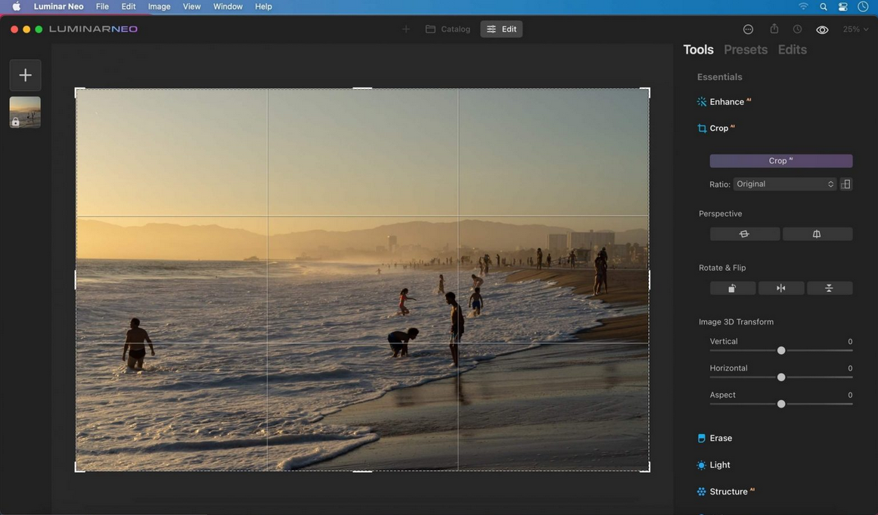Click the Crop tool icon
Viewport: 878px width, 515px height.
[702, 129]
